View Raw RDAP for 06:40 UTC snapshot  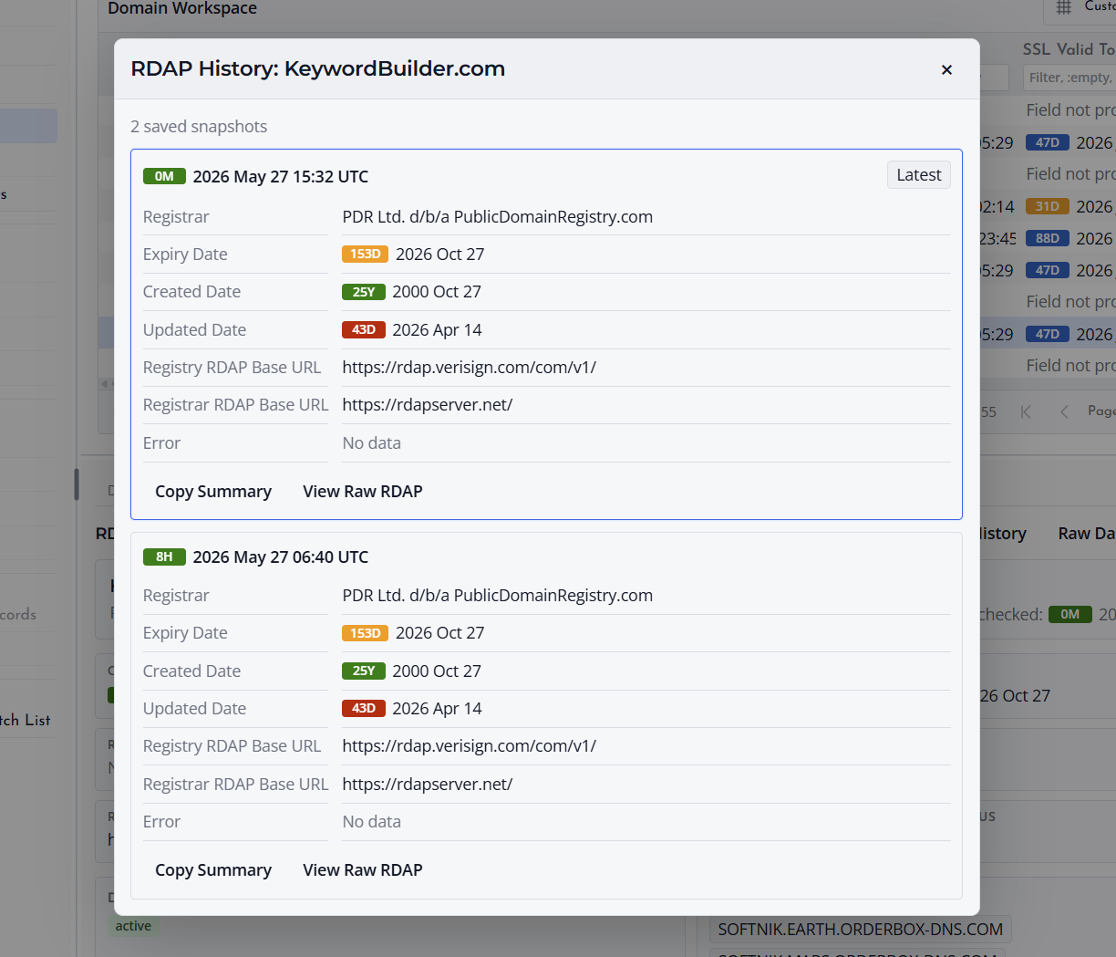point(363,869)
